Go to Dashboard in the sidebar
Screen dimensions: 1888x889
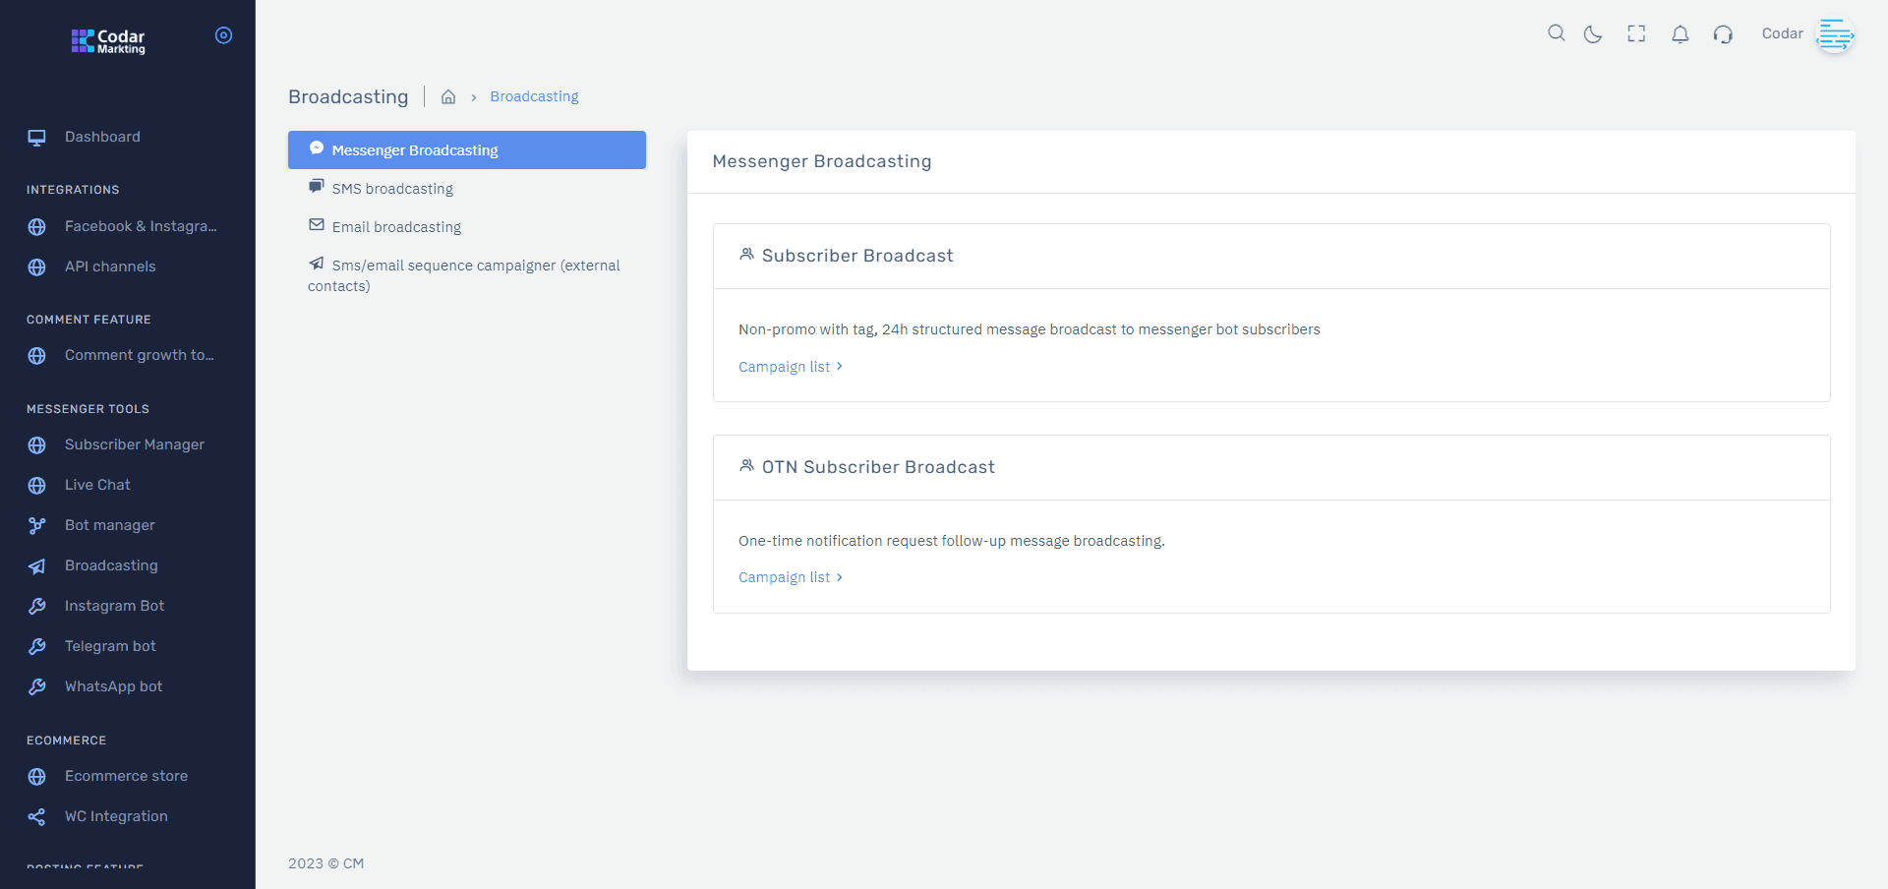[102, 137]
